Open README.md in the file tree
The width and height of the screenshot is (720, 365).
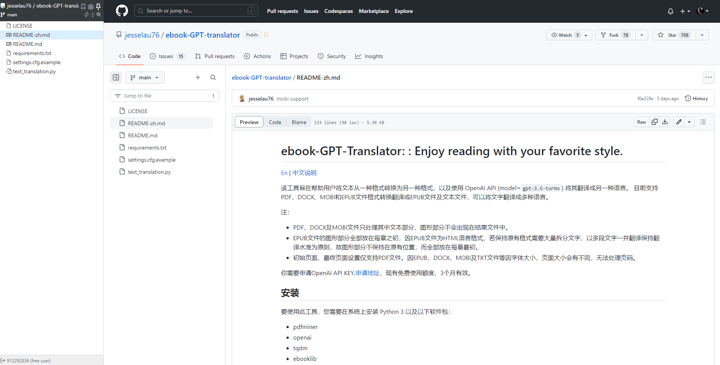161,135
